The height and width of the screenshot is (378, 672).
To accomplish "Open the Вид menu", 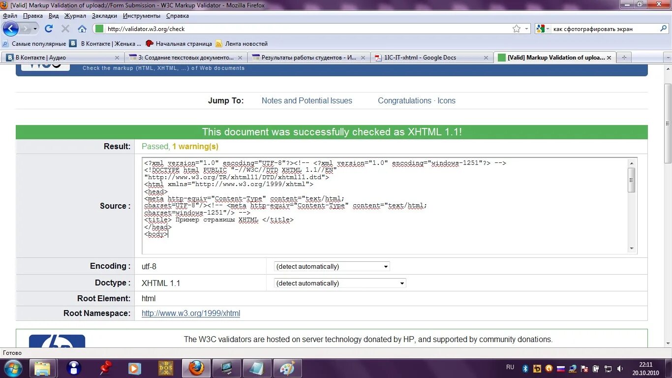I will click(54, 16).
